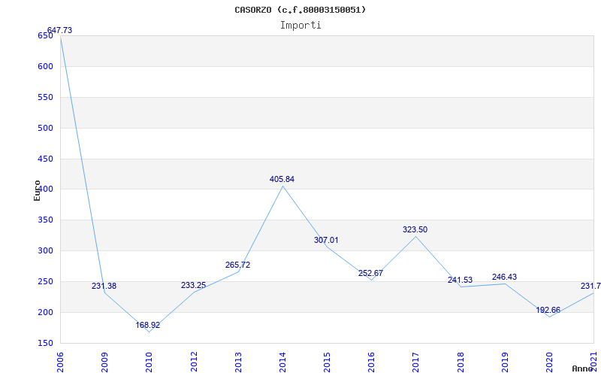Click the 2010 x-axis year label

coord(149,362)
